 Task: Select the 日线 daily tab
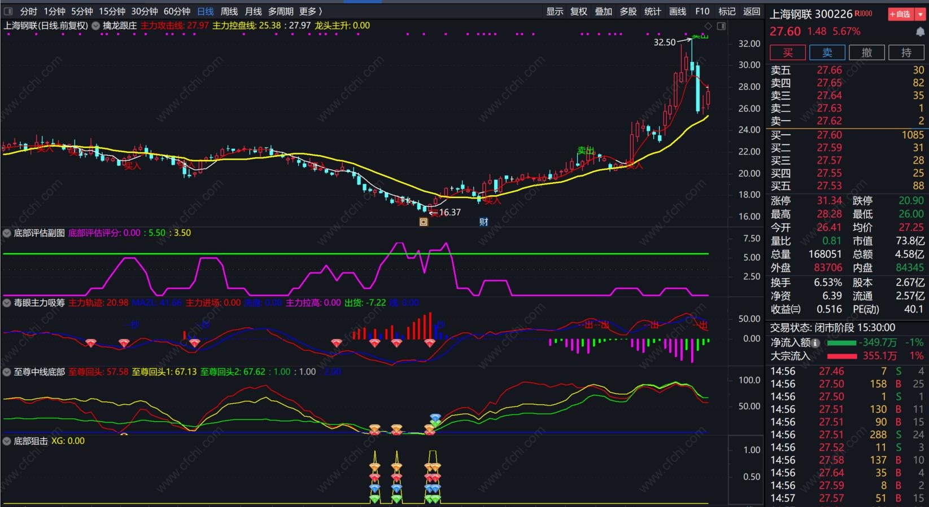point(206,11)
